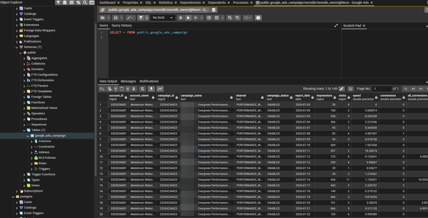
Task: Open the Macros list icon menu
Action: (247, 18)
